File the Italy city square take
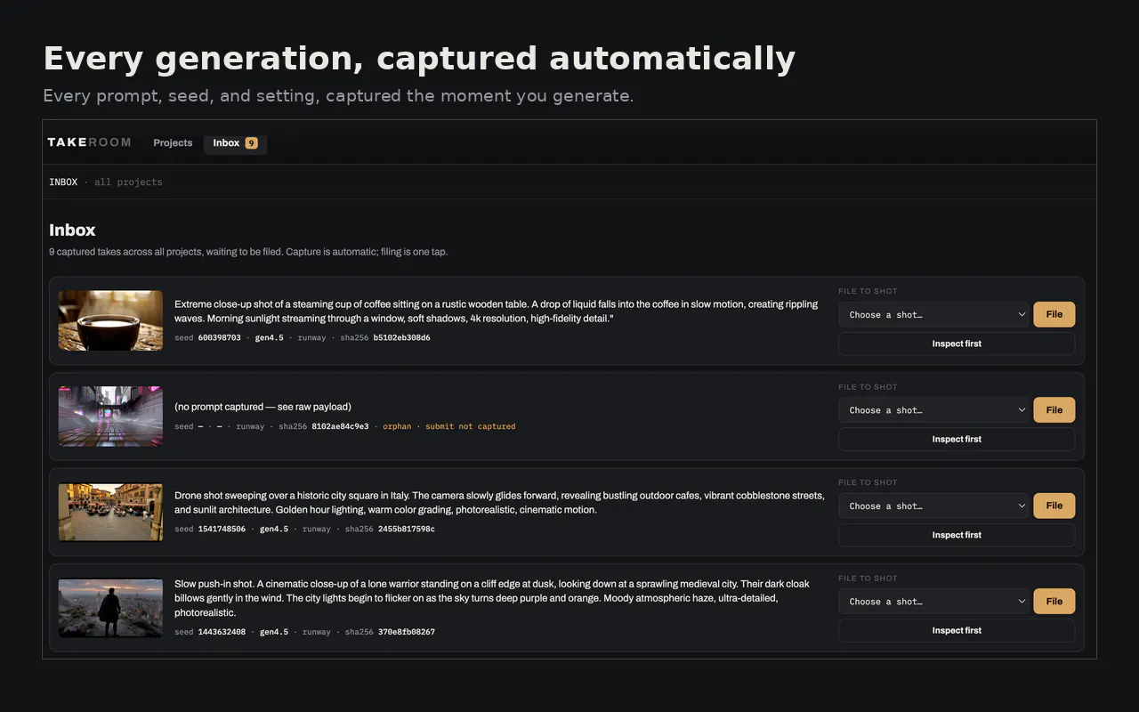 1054,506
